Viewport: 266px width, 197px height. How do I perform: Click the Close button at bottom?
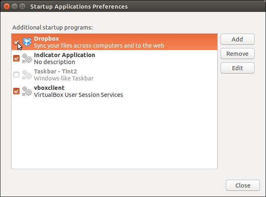click(x=243, y=185)
